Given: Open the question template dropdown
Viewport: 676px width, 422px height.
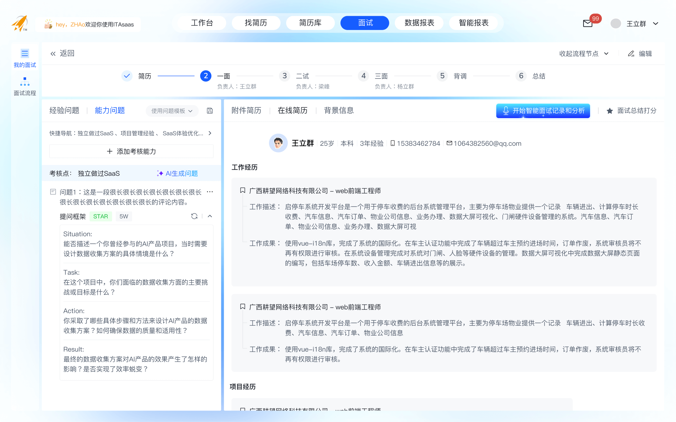Looking at the screenshot, I should pos(172,111).
